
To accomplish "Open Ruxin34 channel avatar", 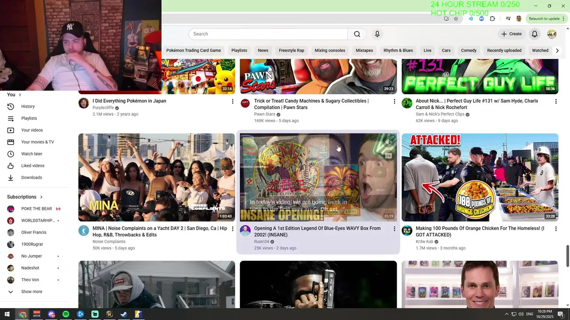I will [x=245, y=230].
